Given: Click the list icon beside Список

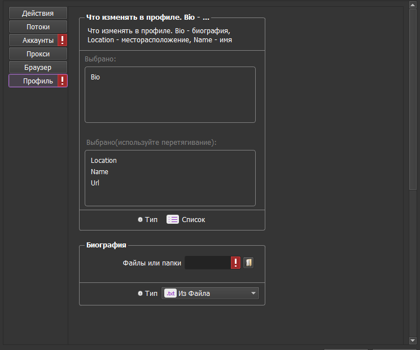Looking at the screenshot, I should click(x=172, y=220).
